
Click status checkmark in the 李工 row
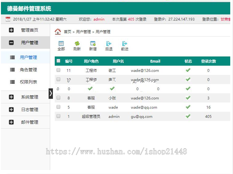(x=188, y=79)
